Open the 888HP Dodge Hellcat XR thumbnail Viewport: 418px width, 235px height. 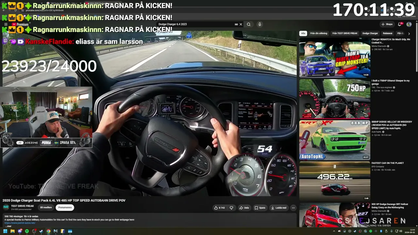(335, 140)
